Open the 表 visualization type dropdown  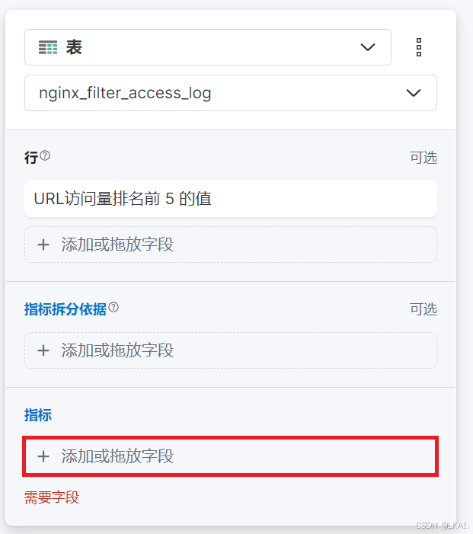tap(208, 47)
